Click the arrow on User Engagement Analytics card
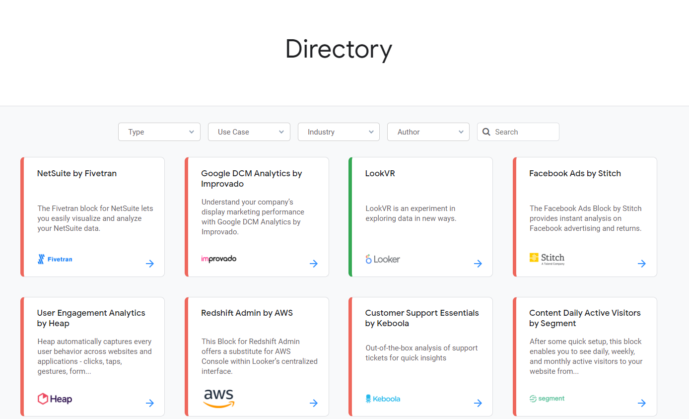This screenshot has width=689, height=419. [150, 403]
